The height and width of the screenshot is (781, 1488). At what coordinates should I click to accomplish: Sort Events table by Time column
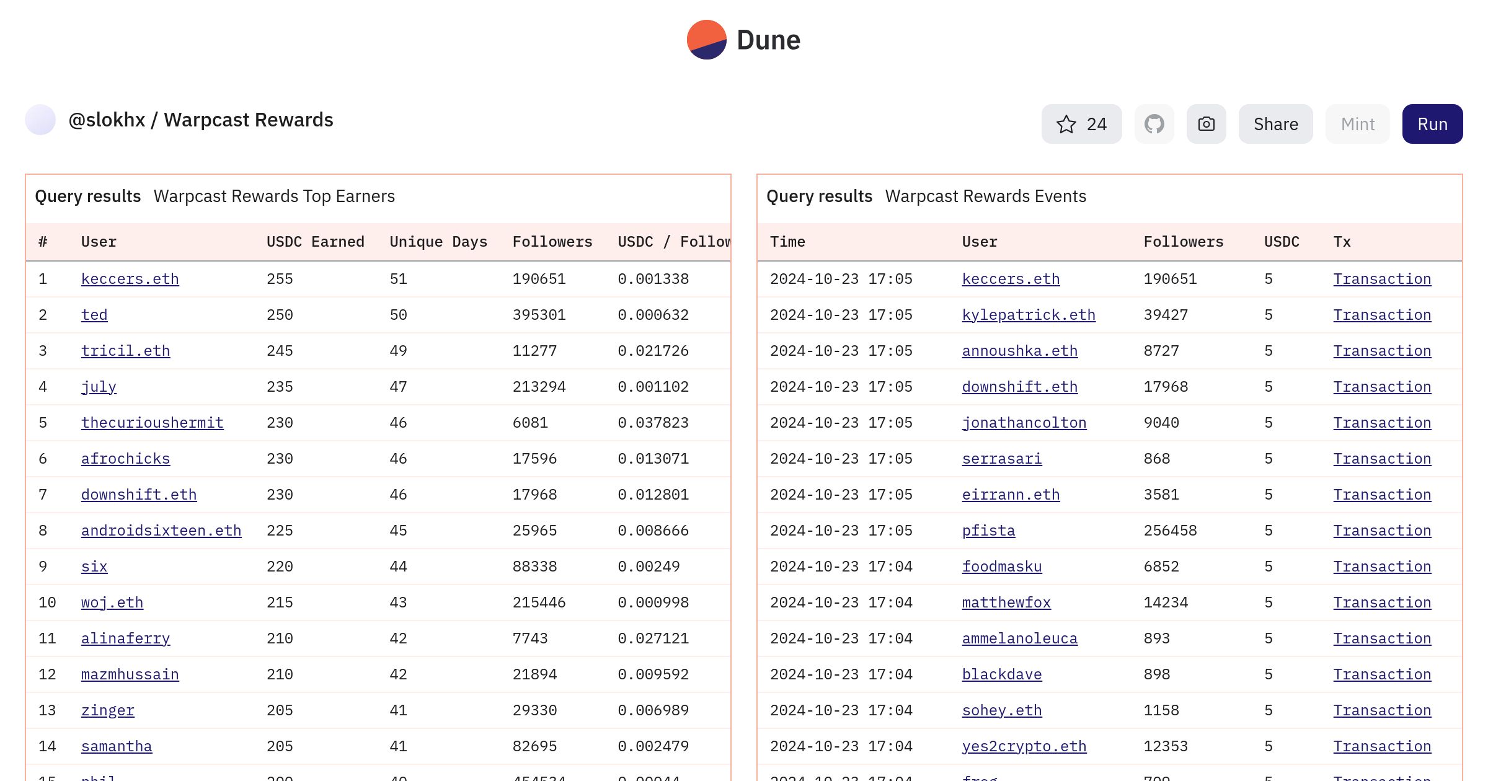(787, 242)
